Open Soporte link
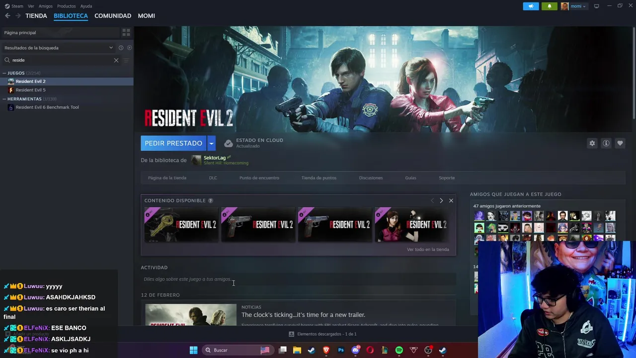The width and height of the screenshot is (636, 358). click(x=447, y=178)
